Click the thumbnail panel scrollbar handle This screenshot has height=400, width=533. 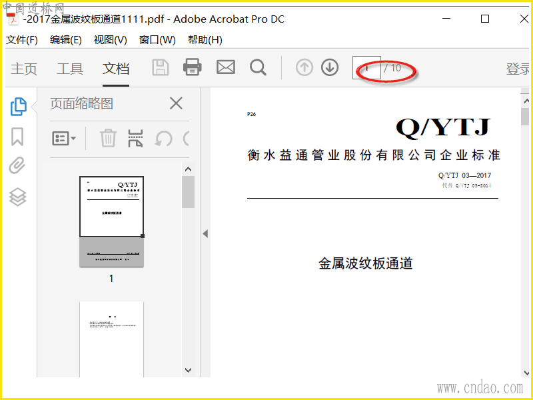[188, 192]
